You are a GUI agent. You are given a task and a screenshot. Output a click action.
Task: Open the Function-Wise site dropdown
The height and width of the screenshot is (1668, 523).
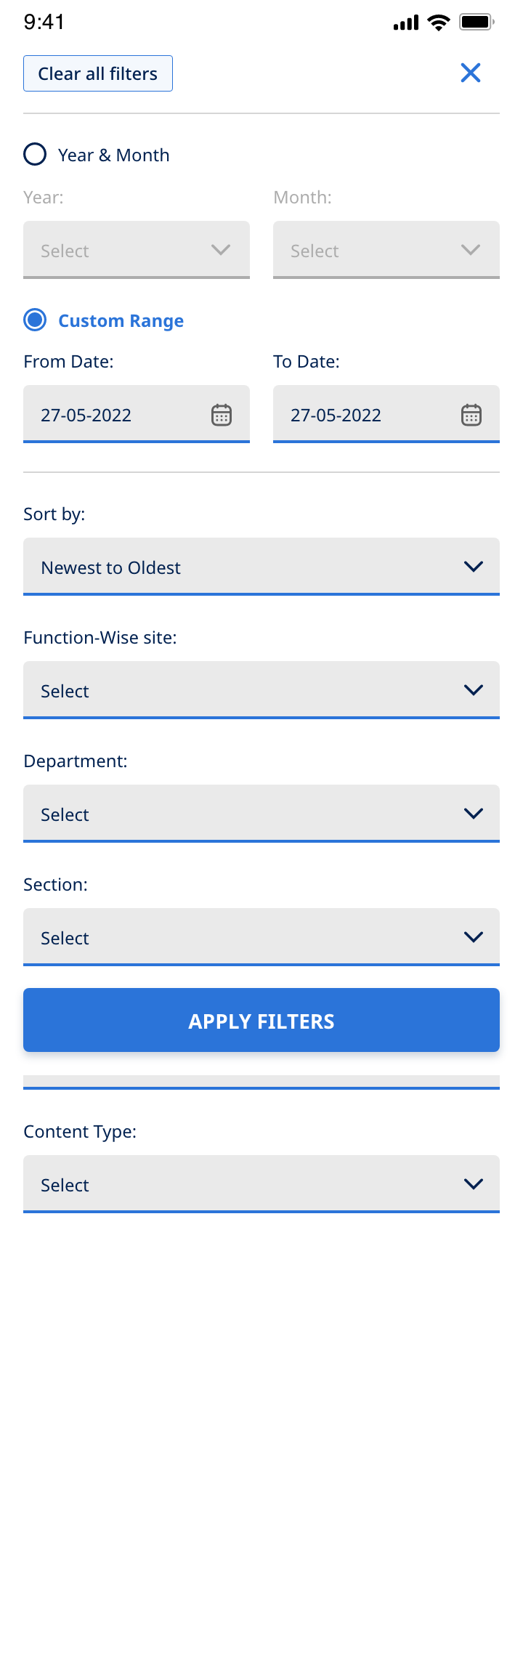coord(261,690)
